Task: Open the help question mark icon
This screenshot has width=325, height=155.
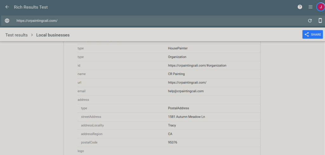Action: pos(300,7)
